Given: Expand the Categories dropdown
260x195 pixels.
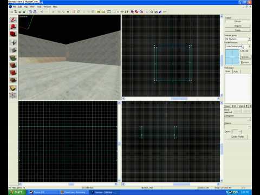Looking at the screenshot, I should point(249,119).
